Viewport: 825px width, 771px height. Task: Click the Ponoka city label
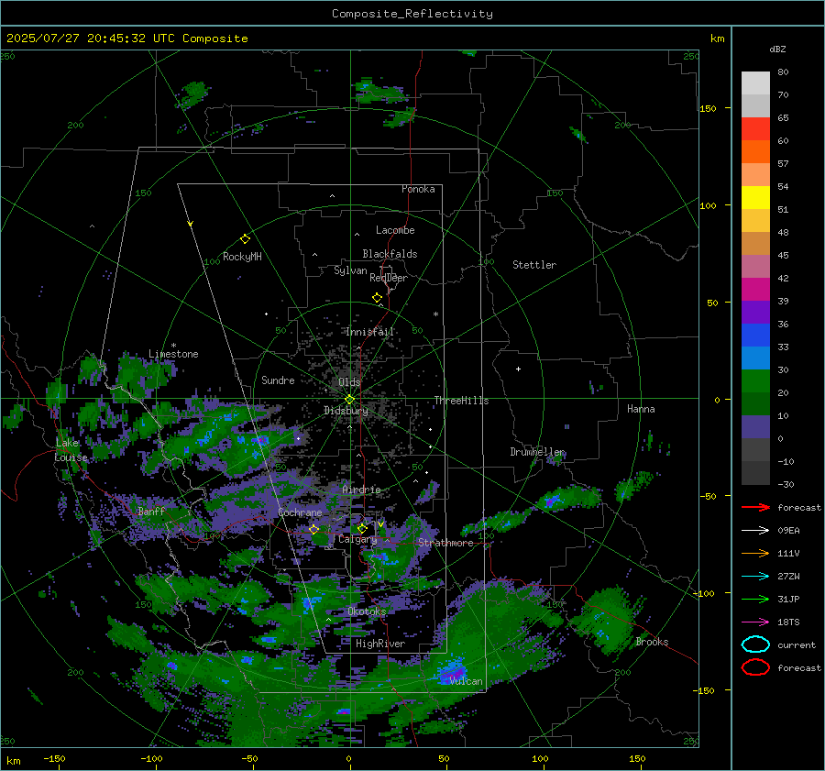tap(418, 189)
